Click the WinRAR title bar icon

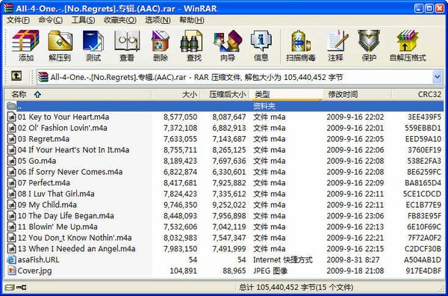[8, 8]
